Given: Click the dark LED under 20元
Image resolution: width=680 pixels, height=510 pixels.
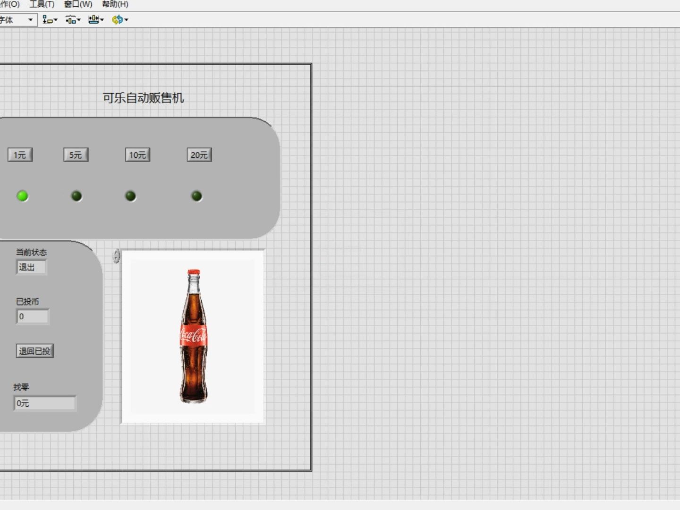Looking at the screenshot, I should tap(197, 195).
